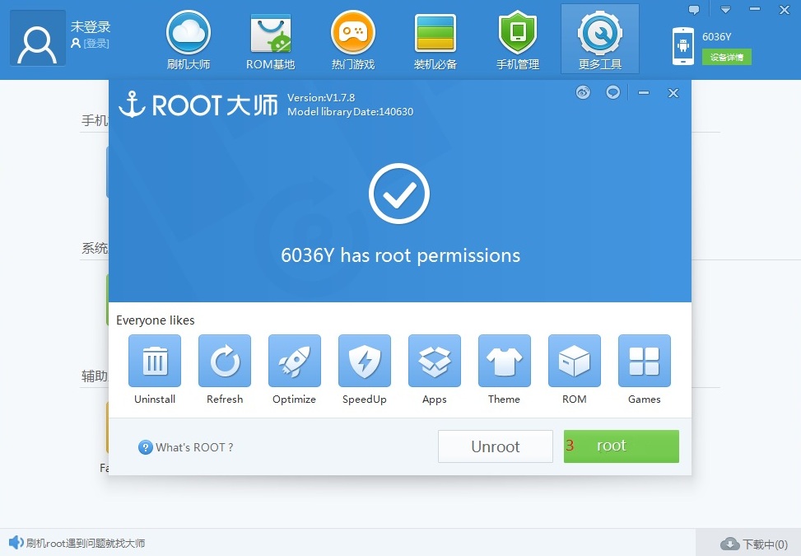Open the SpeedUp shield icon

(x=365, y=361)
